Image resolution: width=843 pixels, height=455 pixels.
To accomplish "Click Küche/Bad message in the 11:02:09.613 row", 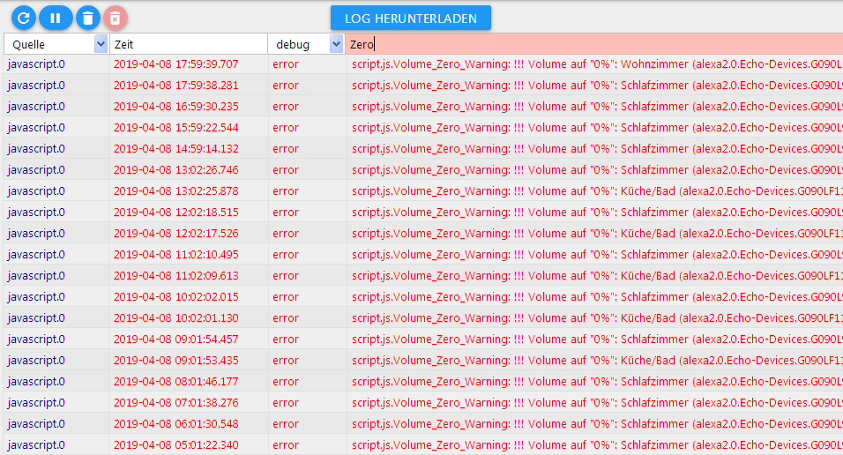I will click(597, 275).
